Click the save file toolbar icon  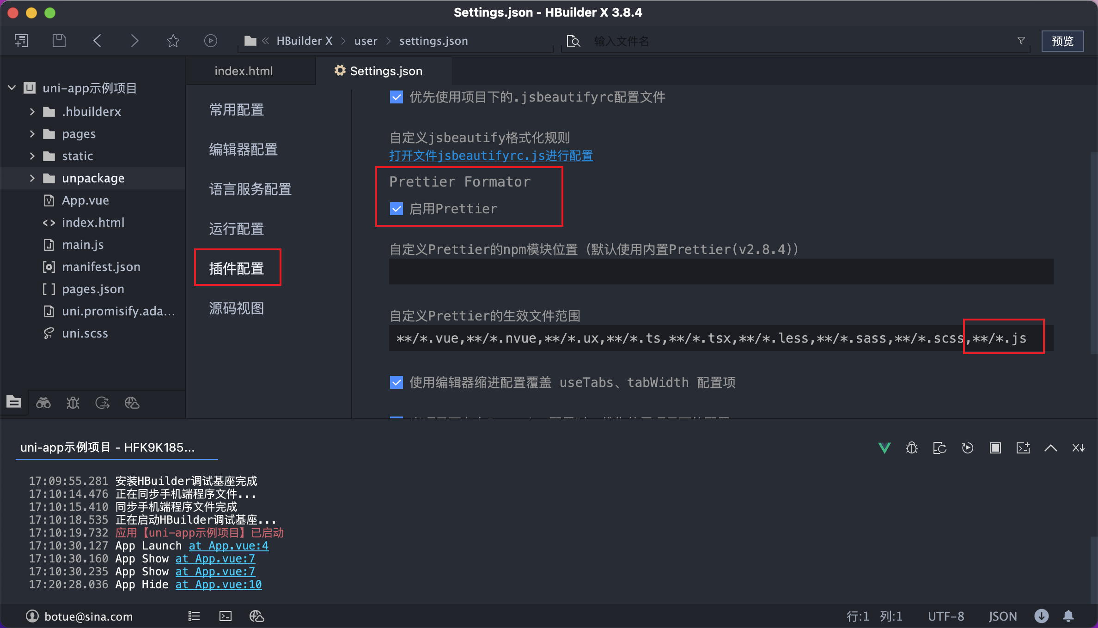coord(59,41)
